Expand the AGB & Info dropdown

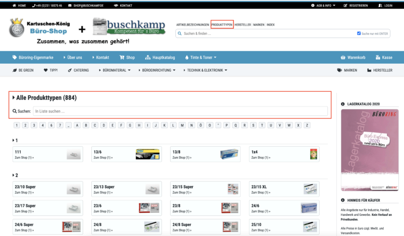334,6
